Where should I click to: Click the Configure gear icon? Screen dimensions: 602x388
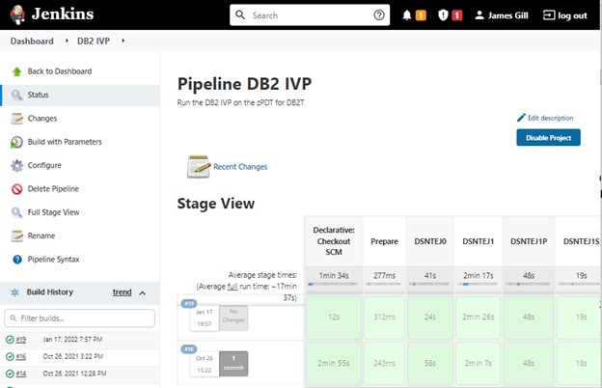pyautogui.click(x=17, y=166)
